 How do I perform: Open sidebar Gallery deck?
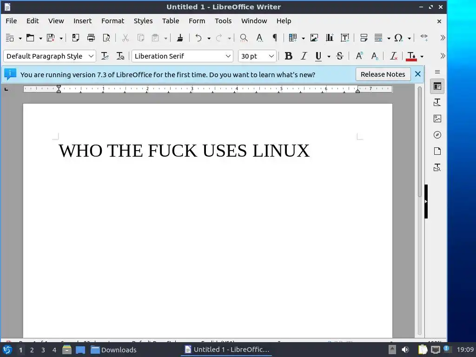437,119
